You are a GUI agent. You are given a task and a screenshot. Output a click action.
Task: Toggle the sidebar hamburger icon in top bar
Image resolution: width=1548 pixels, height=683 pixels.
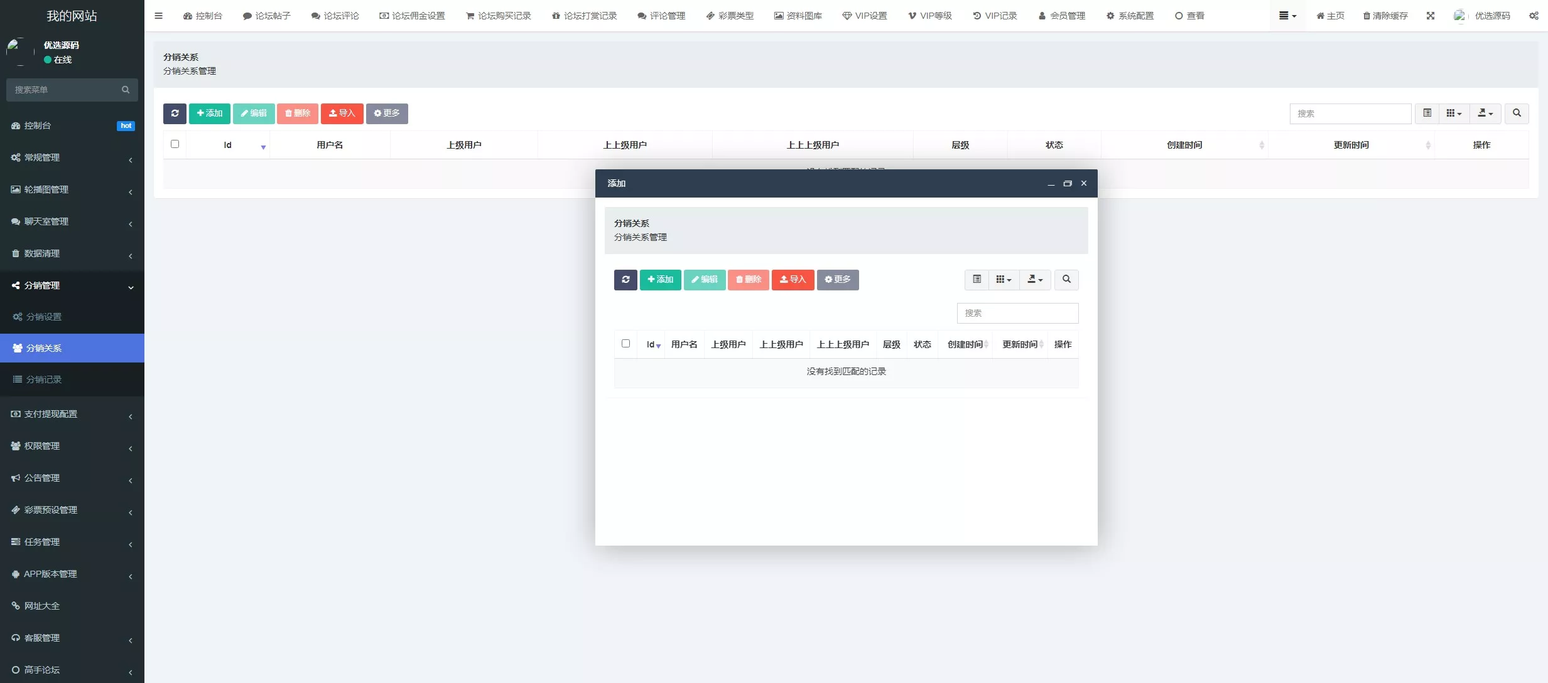click(159, 16)
